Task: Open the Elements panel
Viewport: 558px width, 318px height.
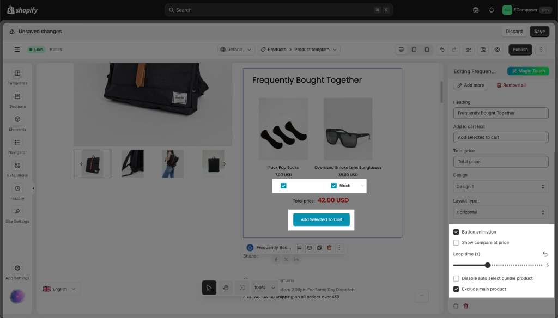Action: pos(17,123)
